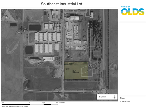Click the north arrow compass icon
This screenshot has width=147, height=110.
114,97
